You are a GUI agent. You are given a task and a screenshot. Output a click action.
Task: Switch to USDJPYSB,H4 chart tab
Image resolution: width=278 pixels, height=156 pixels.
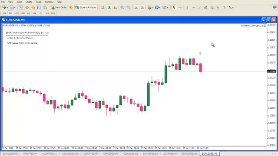point(170,154)
